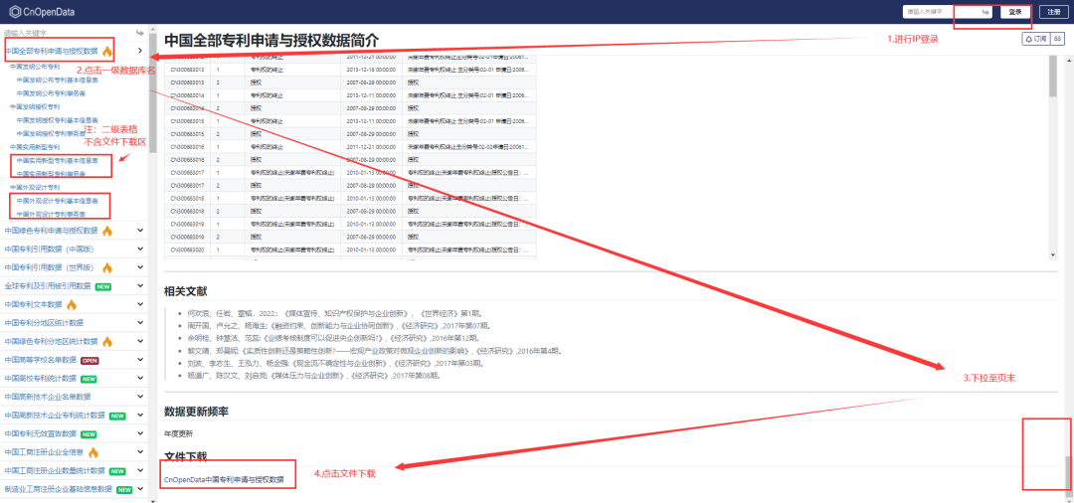This screenshot has width=1074, height=503.
Task: Click the 注册 register button
Action: (1052, 12)
